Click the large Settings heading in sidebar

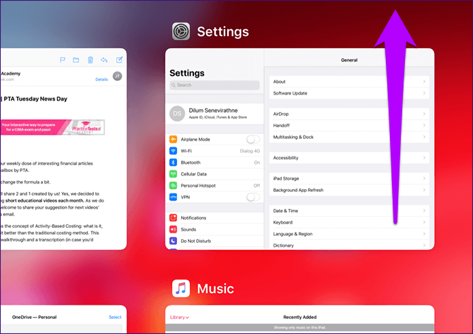(186, 73)
